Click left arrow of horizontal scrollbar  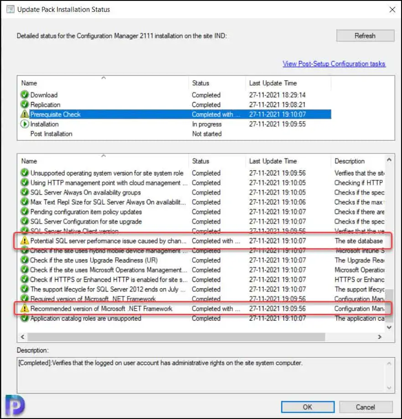tap(22, 337)
